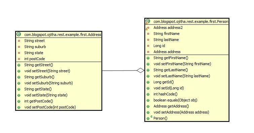Click the association line between the classes
254x133 pixels.
pyautogui.click(x=119, y=71)
